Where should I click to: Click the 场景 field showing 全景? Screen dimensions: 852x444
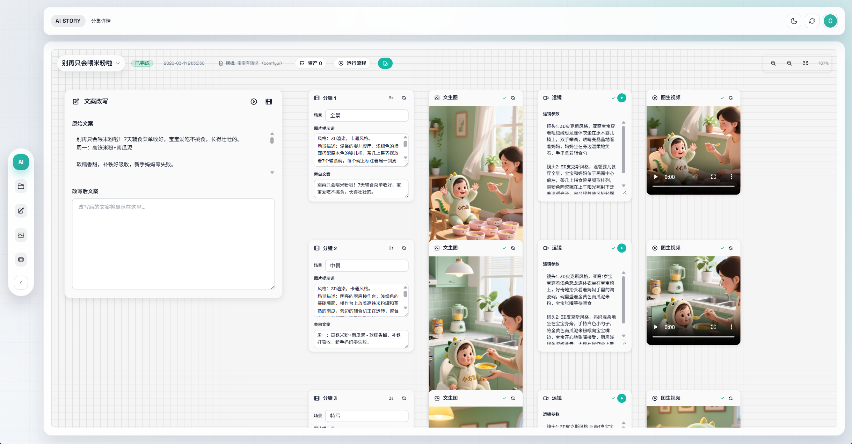pyautogui.click(x=367, y=116)
